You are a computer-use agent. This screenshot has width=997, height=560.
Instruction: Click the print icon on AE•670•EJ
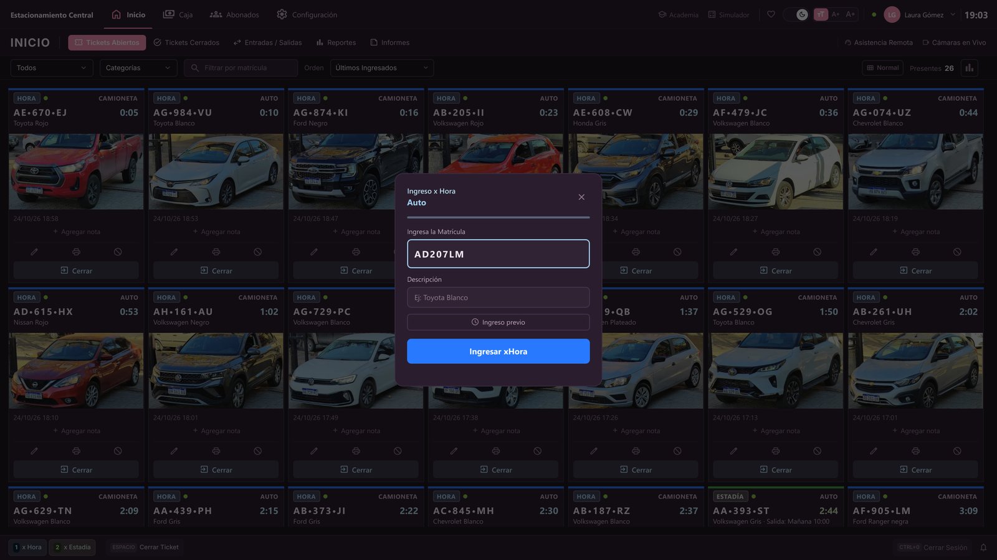[76, 252]
